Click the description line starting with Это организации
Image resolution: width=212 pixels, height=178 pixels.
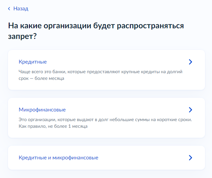(105, 119)
